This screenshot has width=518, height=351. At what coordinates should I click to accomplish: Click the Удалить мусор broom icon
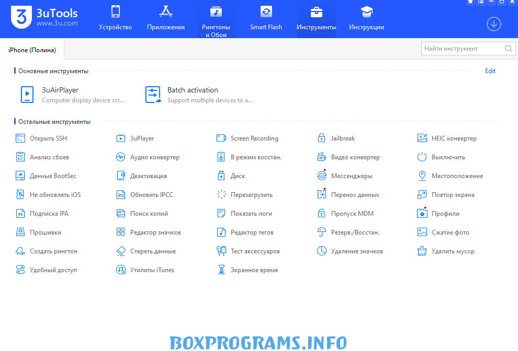click(422, 251)
